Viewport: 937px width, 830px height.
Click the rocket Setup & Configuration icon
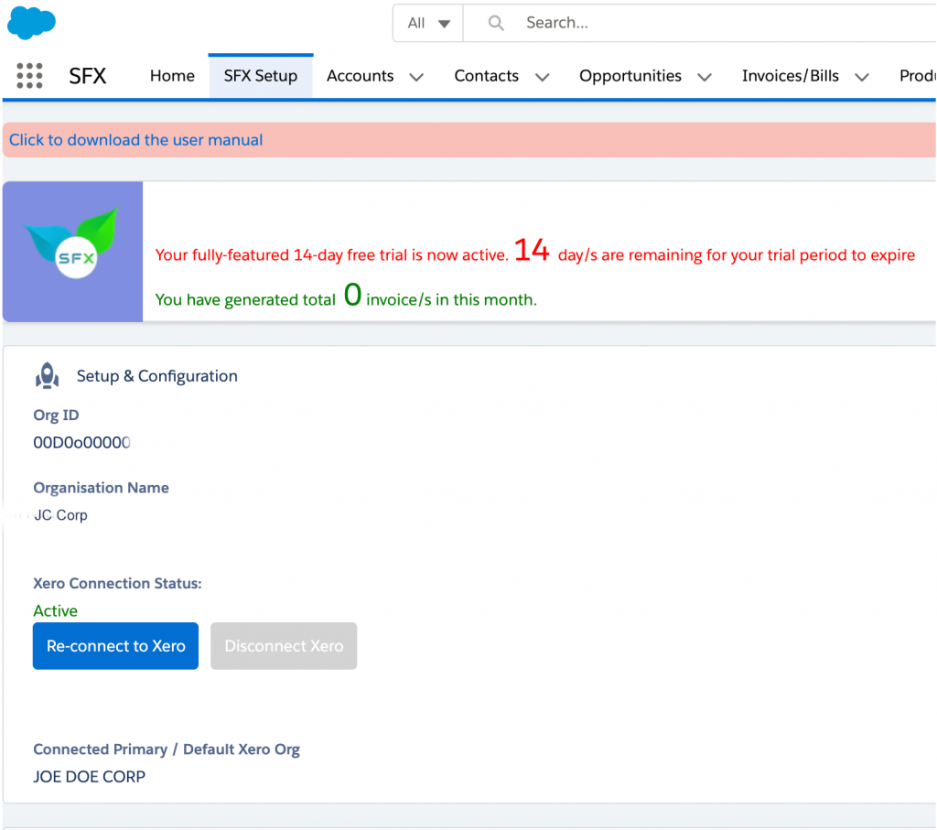tap(48, 376)
